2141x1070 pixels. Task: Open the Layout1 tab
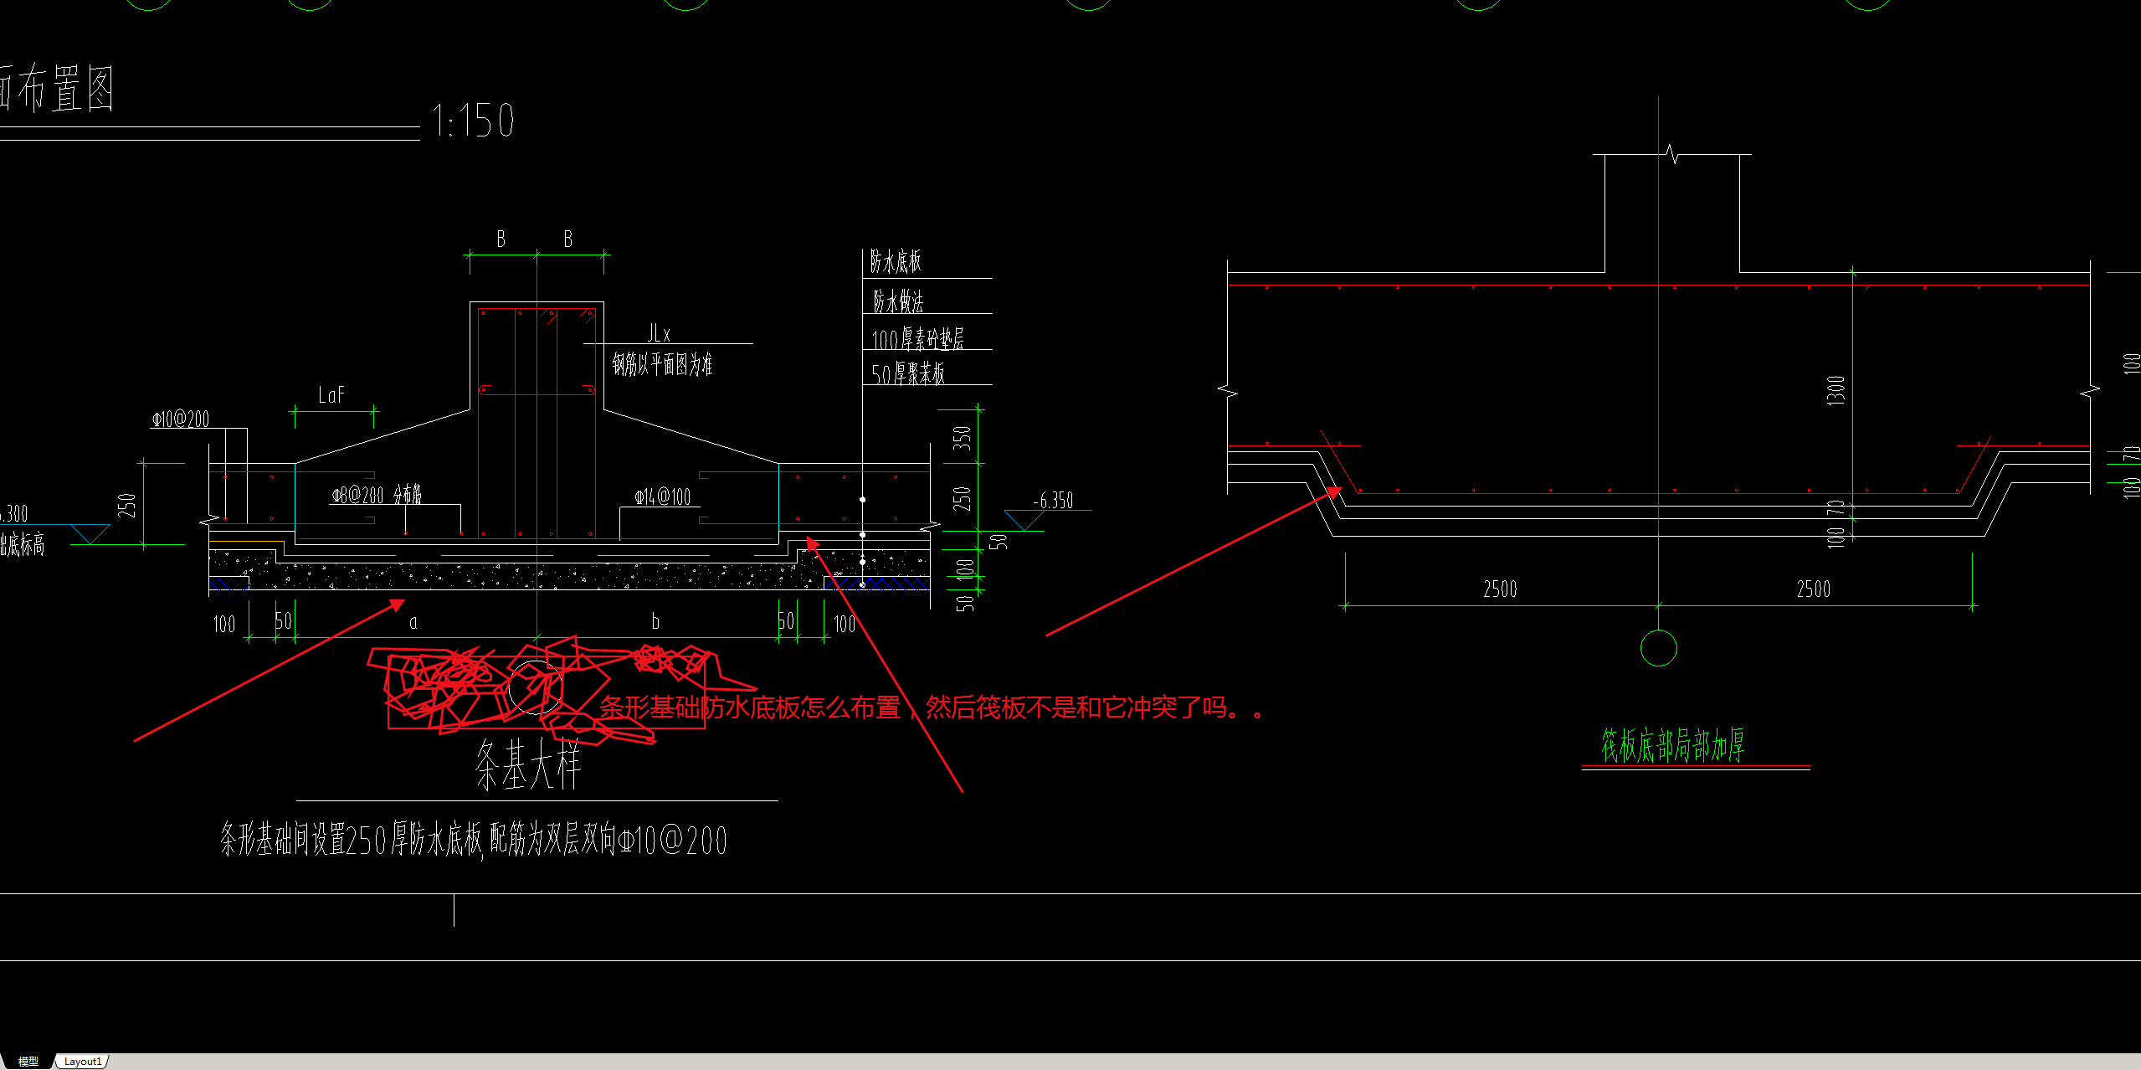[x=82, y=1061]
